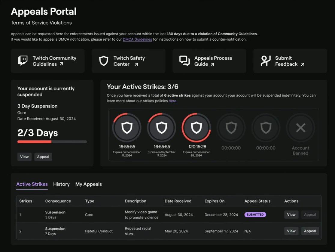Click the second strike shield icon showing 16:55:55

click(161, 128)
